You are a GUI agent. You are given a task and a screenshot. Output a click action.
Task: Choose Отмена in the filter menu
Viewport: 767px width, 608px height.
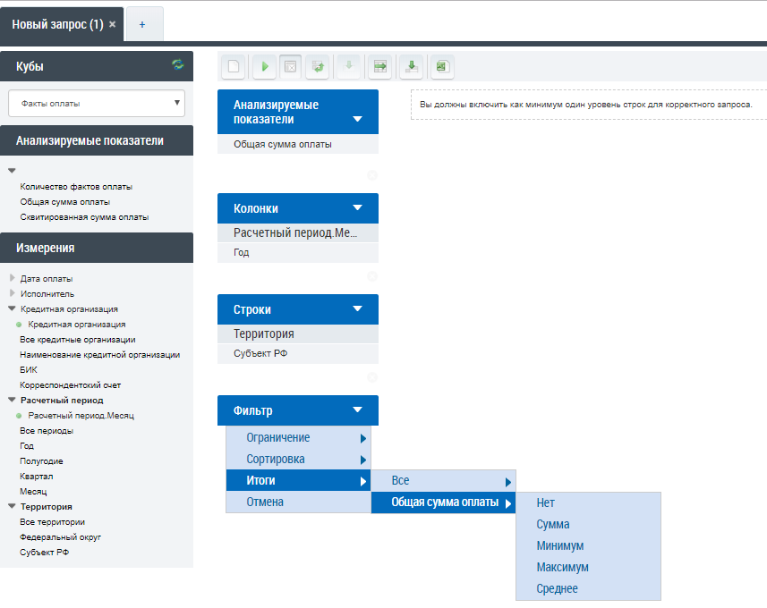[298, 502]
